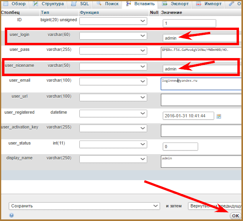Click the user_email column name
This screenshot has width=243, height=221.
(20, 80)
